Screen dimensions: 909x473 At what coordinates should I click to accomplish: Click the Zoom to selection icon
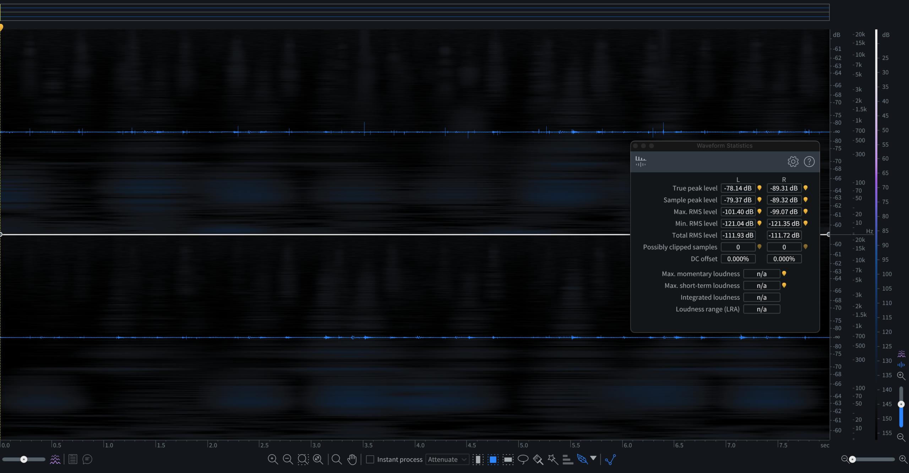tap(303, 460)
